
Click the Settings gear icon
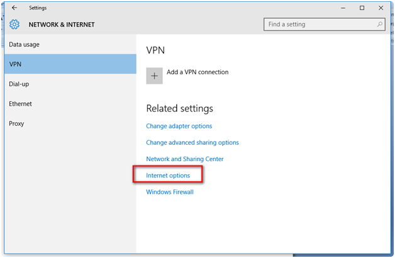(x=14, y=25)
